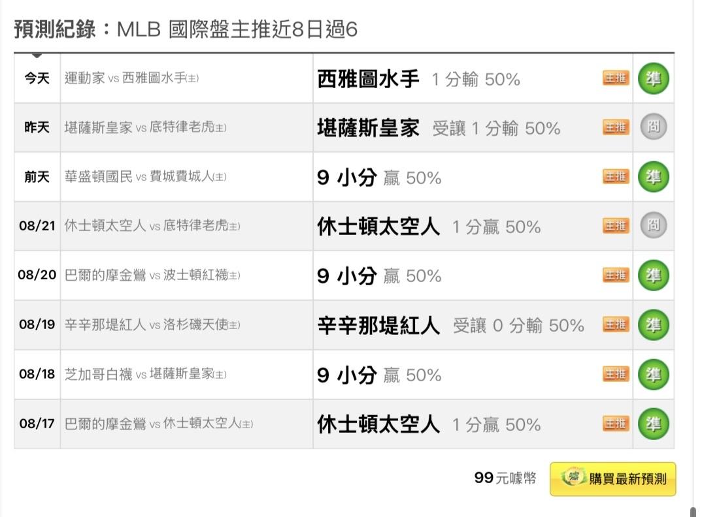Select the 辛辛那堤紅人 prediction text
702x517 pixels.
coord(378,325)
